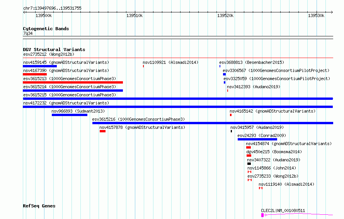Screen dimensions: 344x219
Task: Click the esv3615215 full-width blue bar
Action: tap(178, 99)
